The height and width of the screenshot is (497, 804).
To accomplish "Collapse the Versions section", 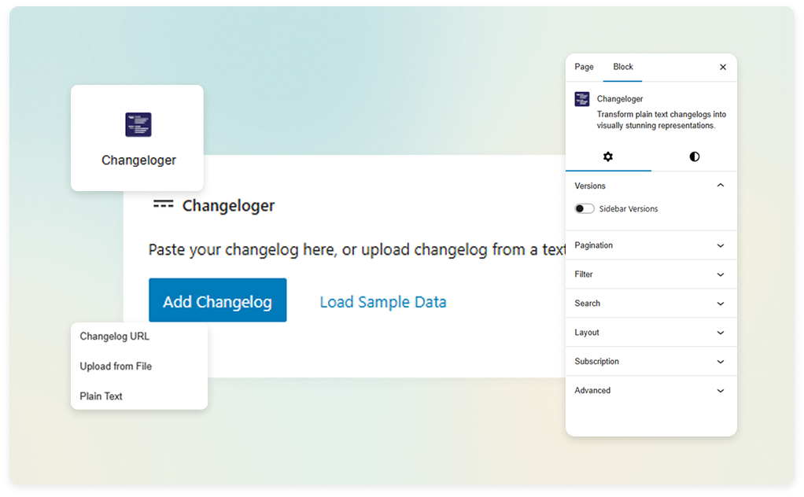I will click(x=720, y=185).
